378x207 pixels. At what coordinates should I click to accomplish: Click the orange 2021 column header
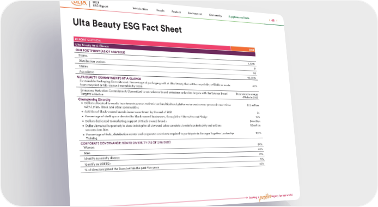pyautogui.click(x=243, y=49)
